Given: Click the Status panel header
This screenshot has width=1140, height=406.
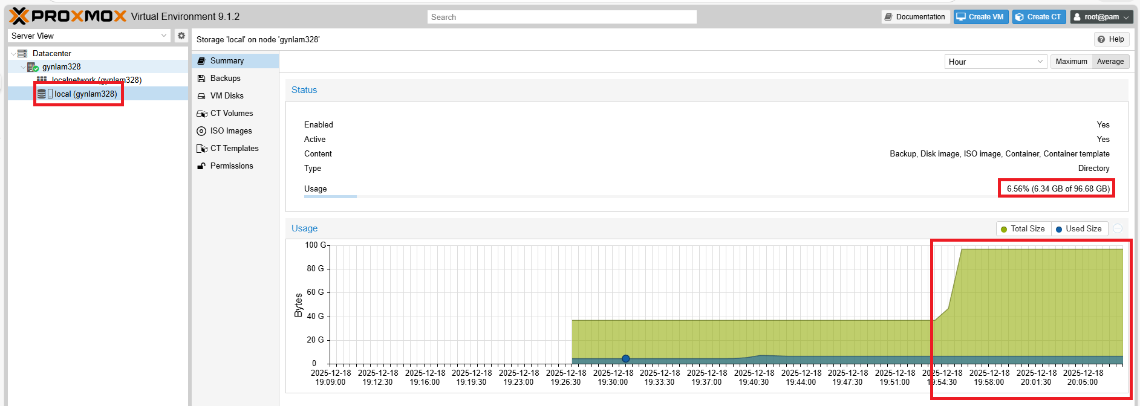Looking at the screenshot, I should pyautogui.click(x=707, y=90).
